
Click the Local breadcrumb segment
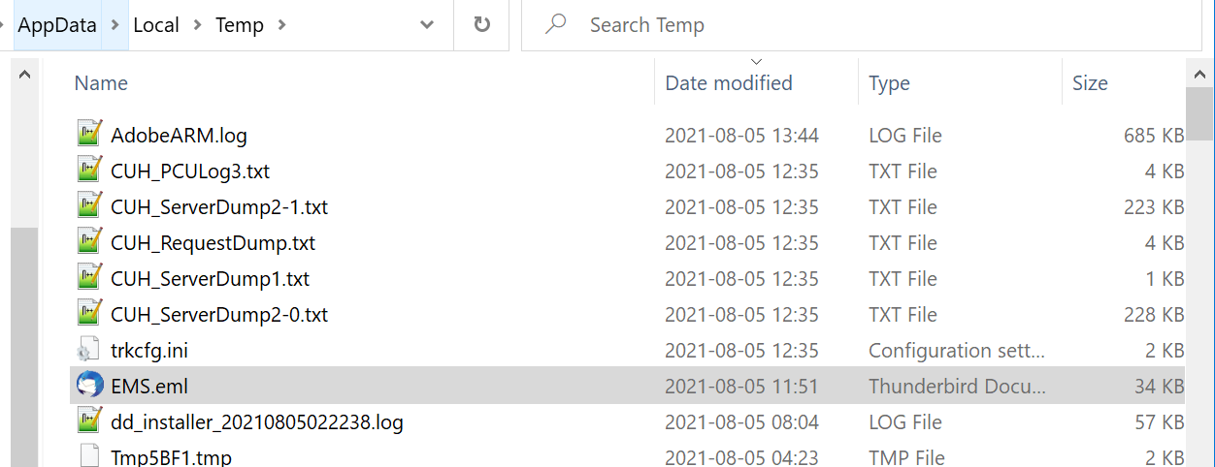click(x=156, y=25)
